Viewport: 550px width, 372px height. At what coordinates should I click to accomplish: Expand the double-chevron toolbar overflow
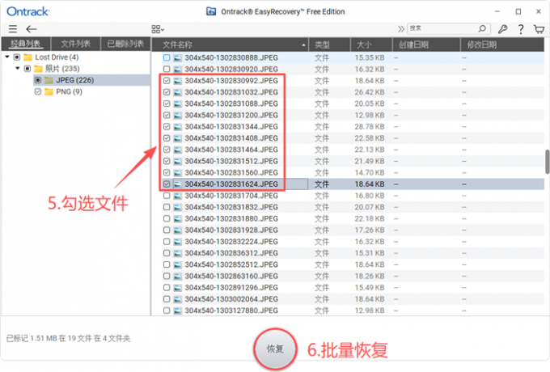pyautogui.click(x=401, y=29)
